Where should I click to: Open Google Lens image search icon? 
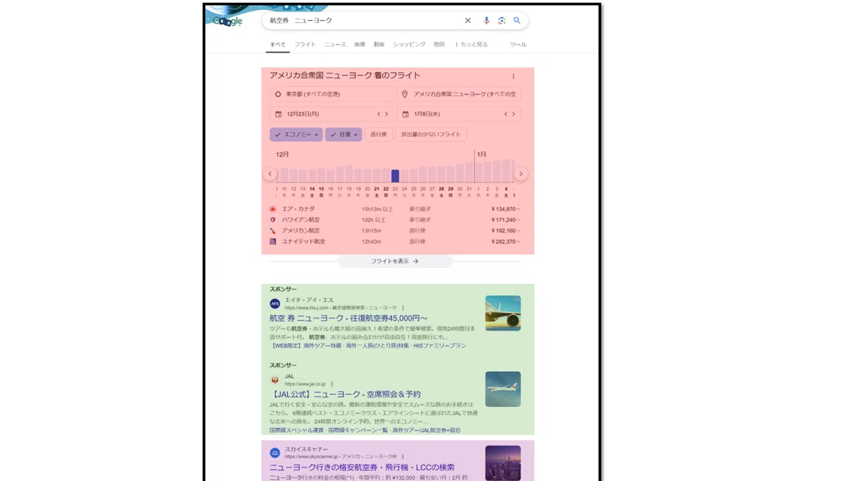point(501,21)
